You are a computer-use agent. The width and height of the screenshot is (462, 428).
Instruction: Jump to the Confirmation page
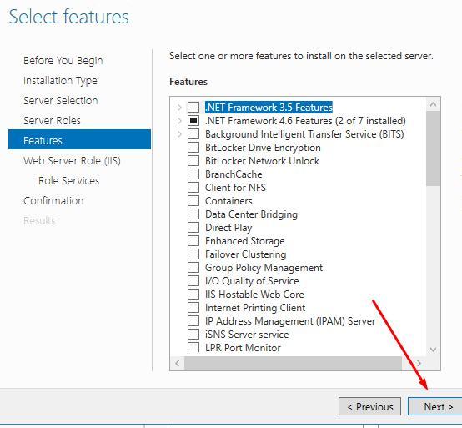click(53, 201)
